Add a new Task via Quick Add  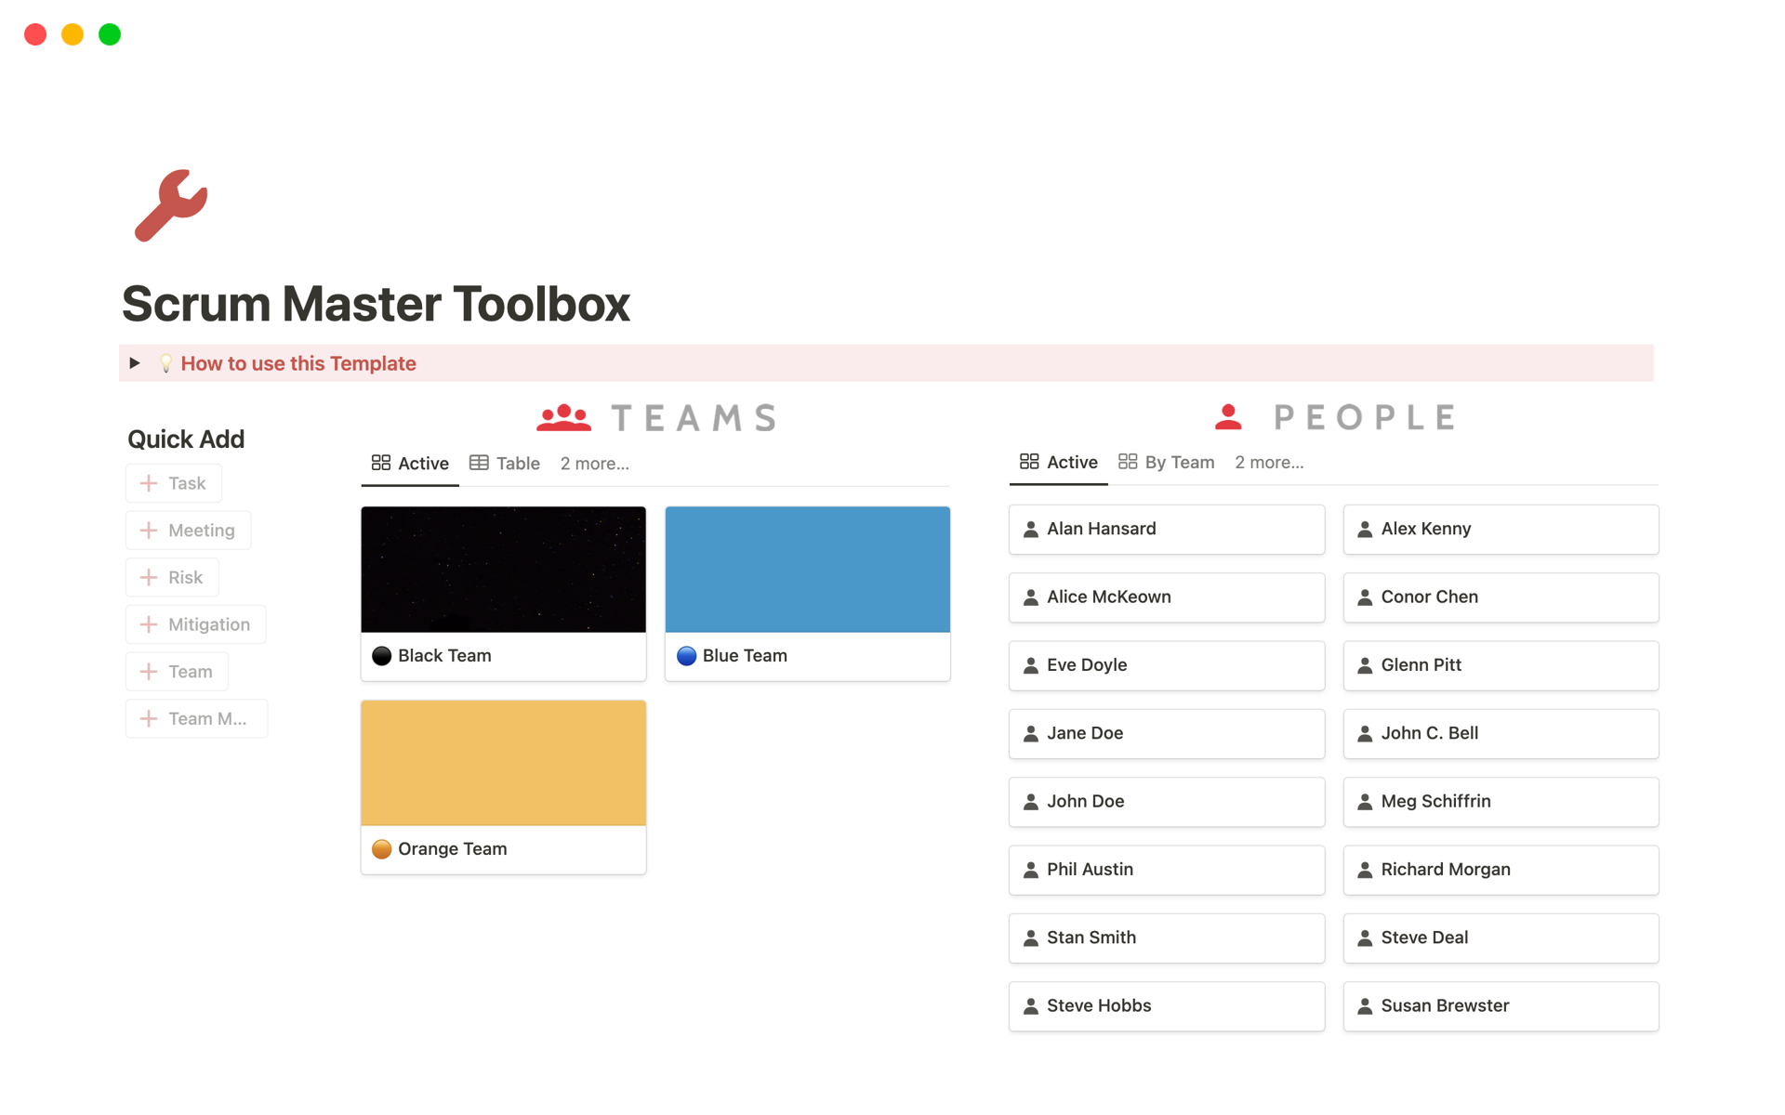173,483
